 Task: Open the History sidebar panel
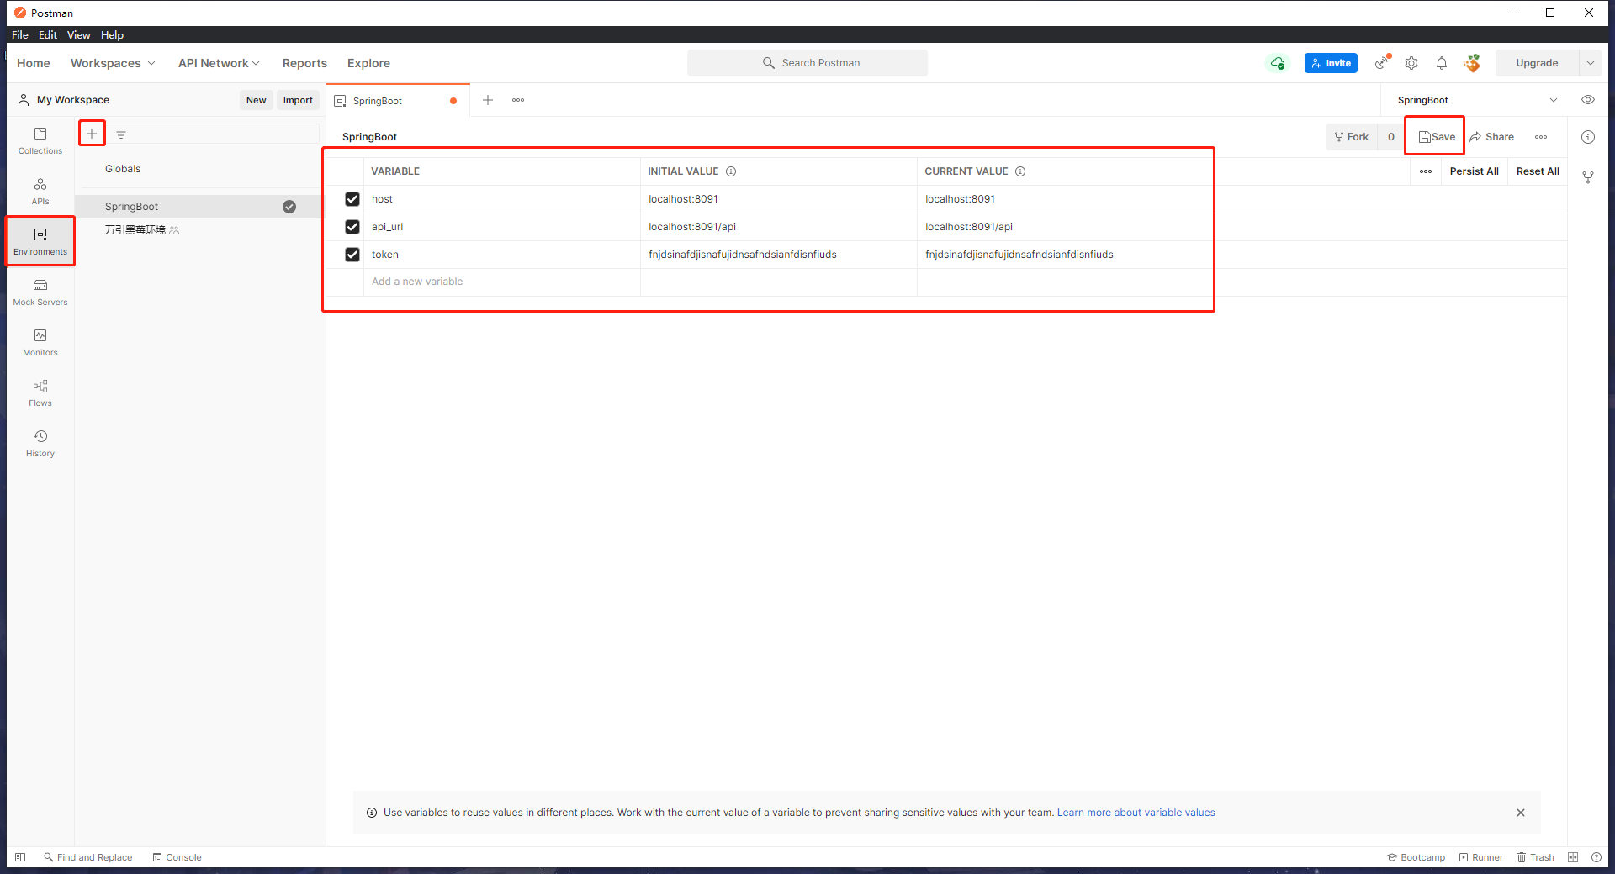[40, 443]
